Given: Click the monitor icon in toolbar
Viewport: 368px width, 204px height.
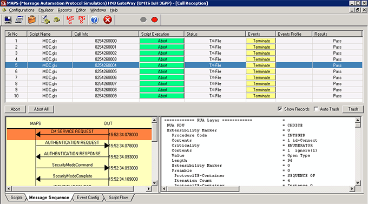Looking at the screenshot, I should 8,19.
